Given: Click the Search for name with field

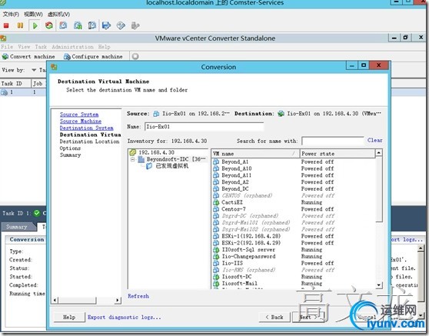Looking at the screenshot, I should (333, 141).
